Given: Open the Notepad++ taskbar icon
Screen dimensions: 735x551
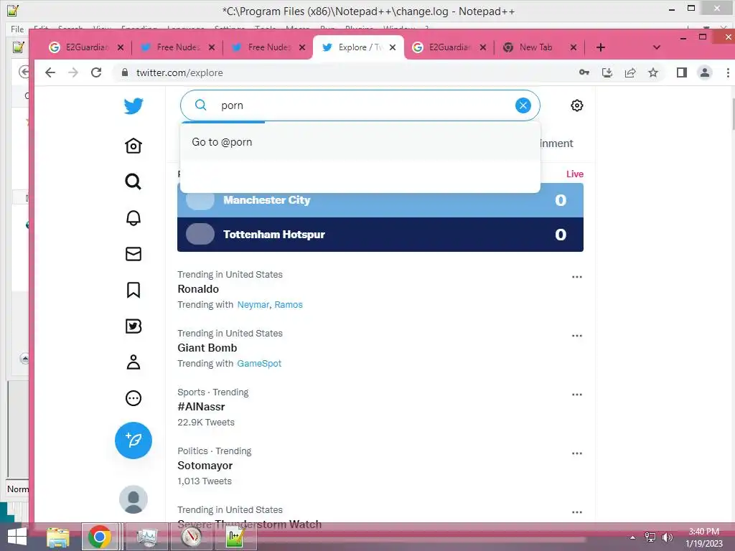Looking at the screenshot, I should [x=235, y=537].
